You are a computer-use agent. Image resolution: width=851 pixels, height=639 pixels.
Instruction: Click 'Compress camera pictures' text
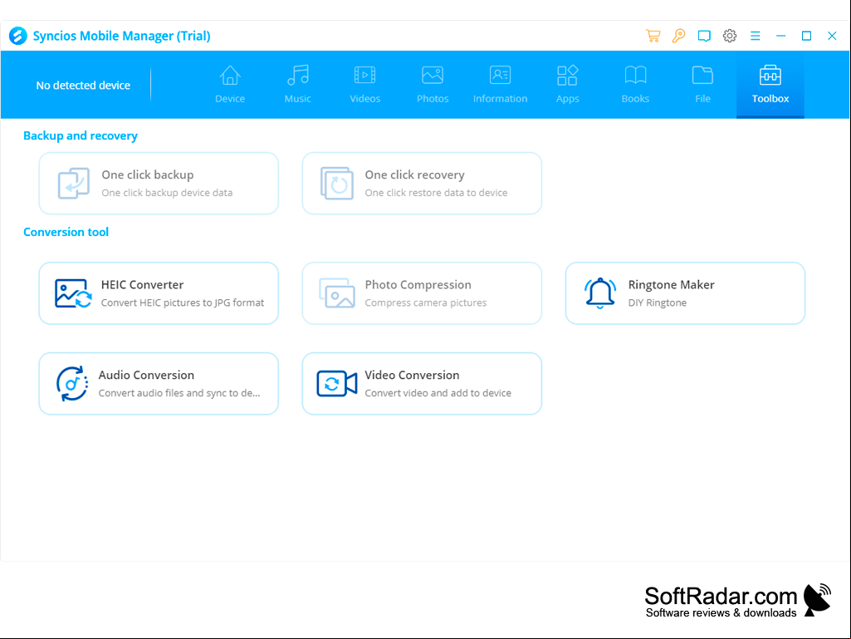tap(425, 302)
